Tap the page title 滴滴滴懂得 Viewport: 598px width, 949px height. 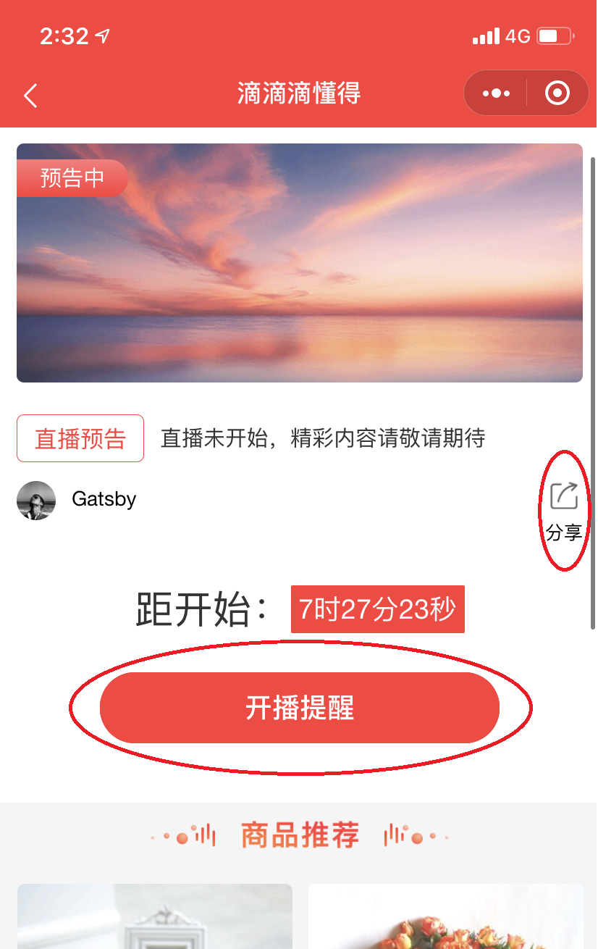(299, 93)
